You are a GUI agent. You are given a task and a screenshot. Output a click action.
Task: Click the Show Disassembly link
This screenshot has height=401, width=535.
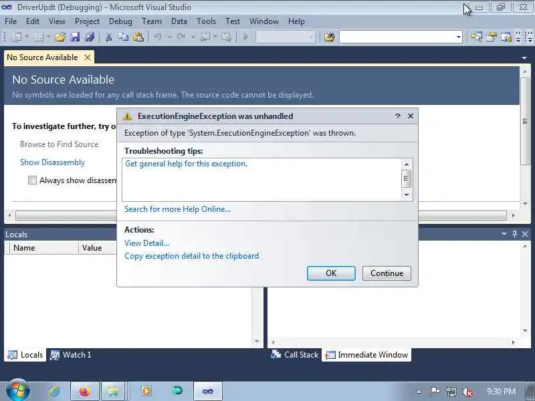point(53,162)
